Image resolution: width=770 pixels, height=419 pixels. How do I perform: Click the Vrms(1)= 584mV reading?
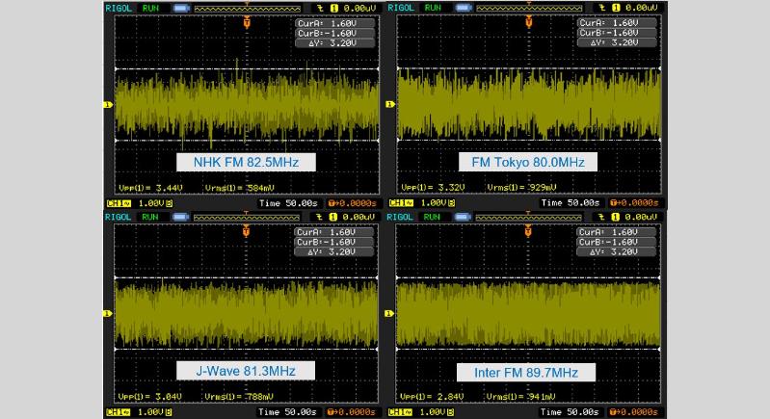240,188
